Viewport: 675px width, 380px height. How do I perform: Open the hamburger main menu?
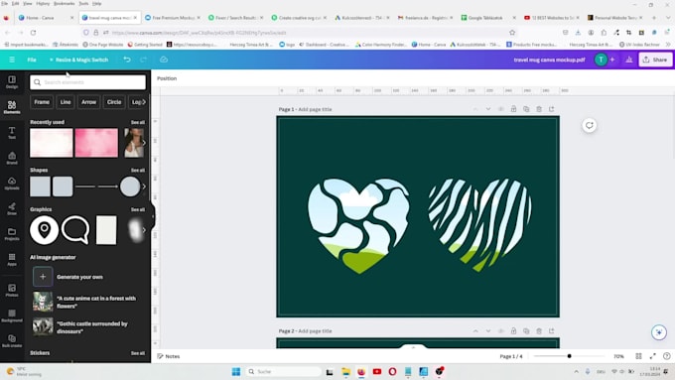(x=12, y=60)
